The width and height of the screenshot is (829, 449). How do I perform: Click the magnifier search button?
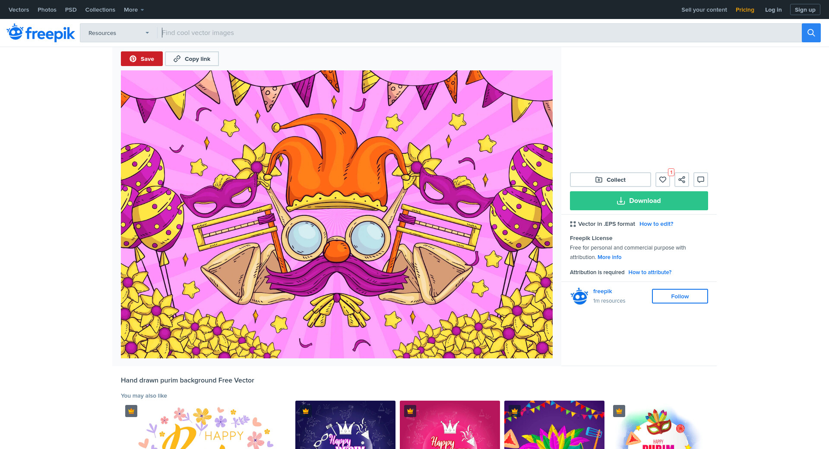811,33
